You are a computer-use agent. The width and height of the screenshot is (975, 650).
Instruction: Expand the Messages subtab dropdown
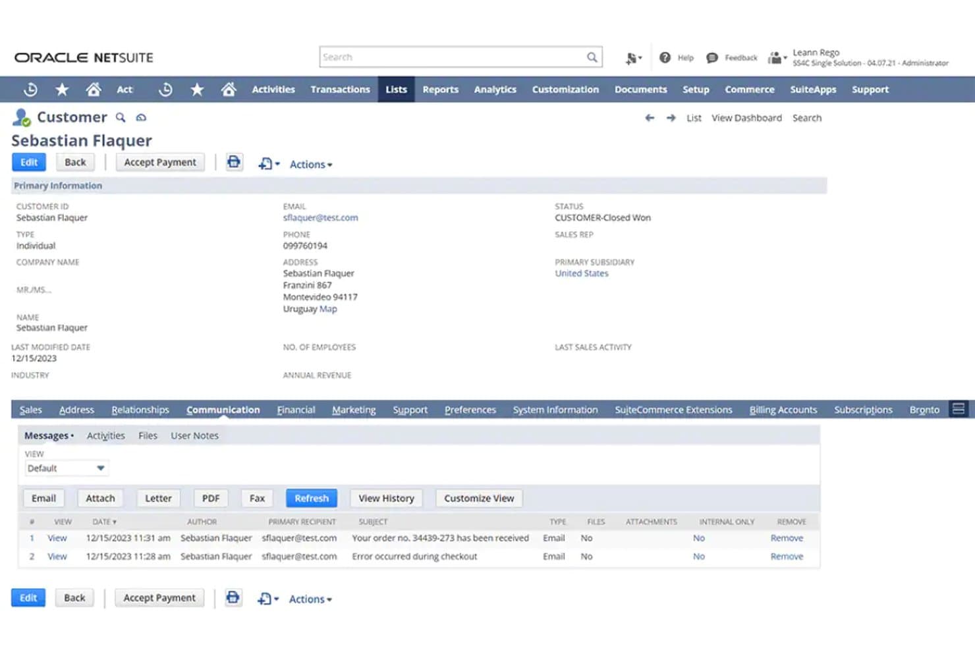pyautogui.click(x=49, y=435)
